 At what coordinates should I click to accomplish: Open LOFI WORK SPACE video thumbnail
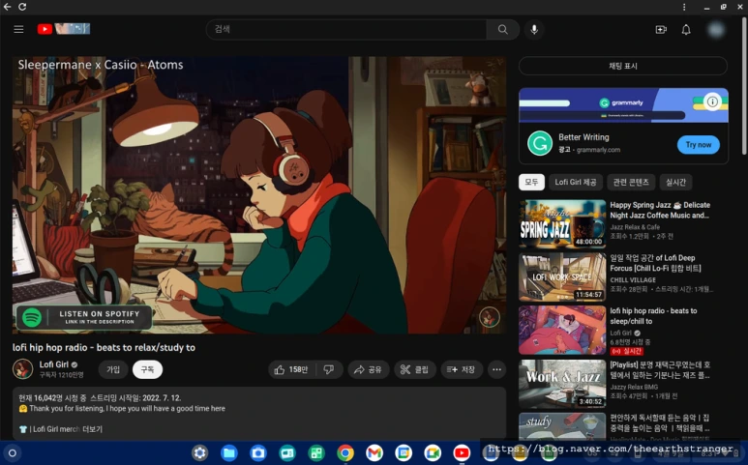point(562,277)
